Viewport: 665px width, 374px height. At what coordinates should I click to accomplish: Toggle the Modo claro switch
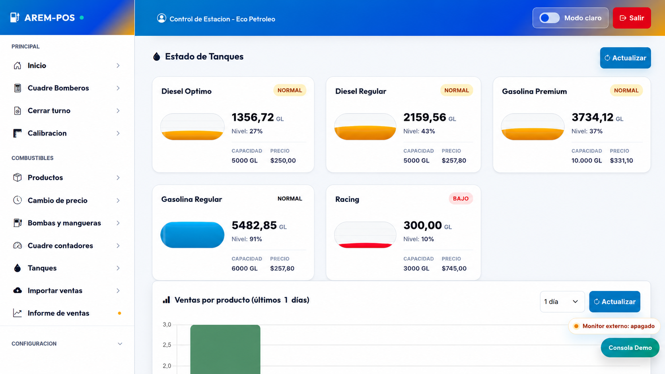(x=549, y=18)
